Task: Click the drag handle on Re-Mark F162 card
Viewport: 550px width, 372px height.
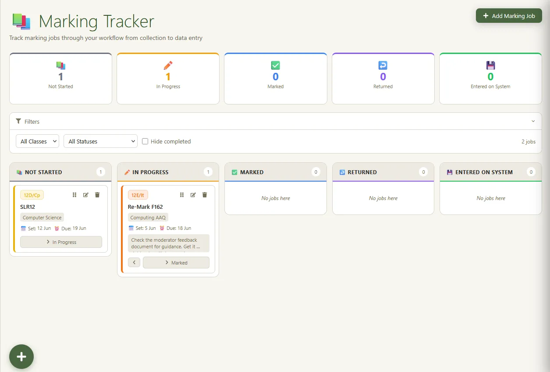Action: [x=182, y=195]
